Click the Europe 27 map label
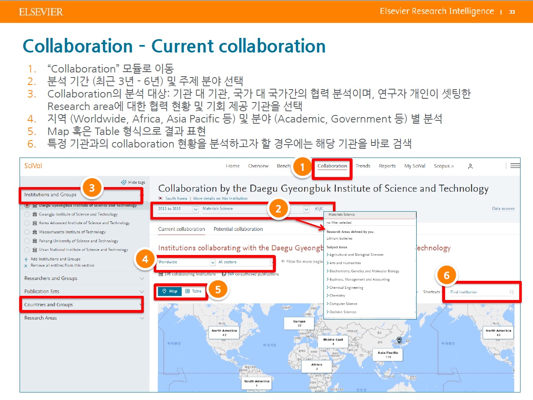The height and width of the screenshot is (400, 533). [x=299, y=323]
